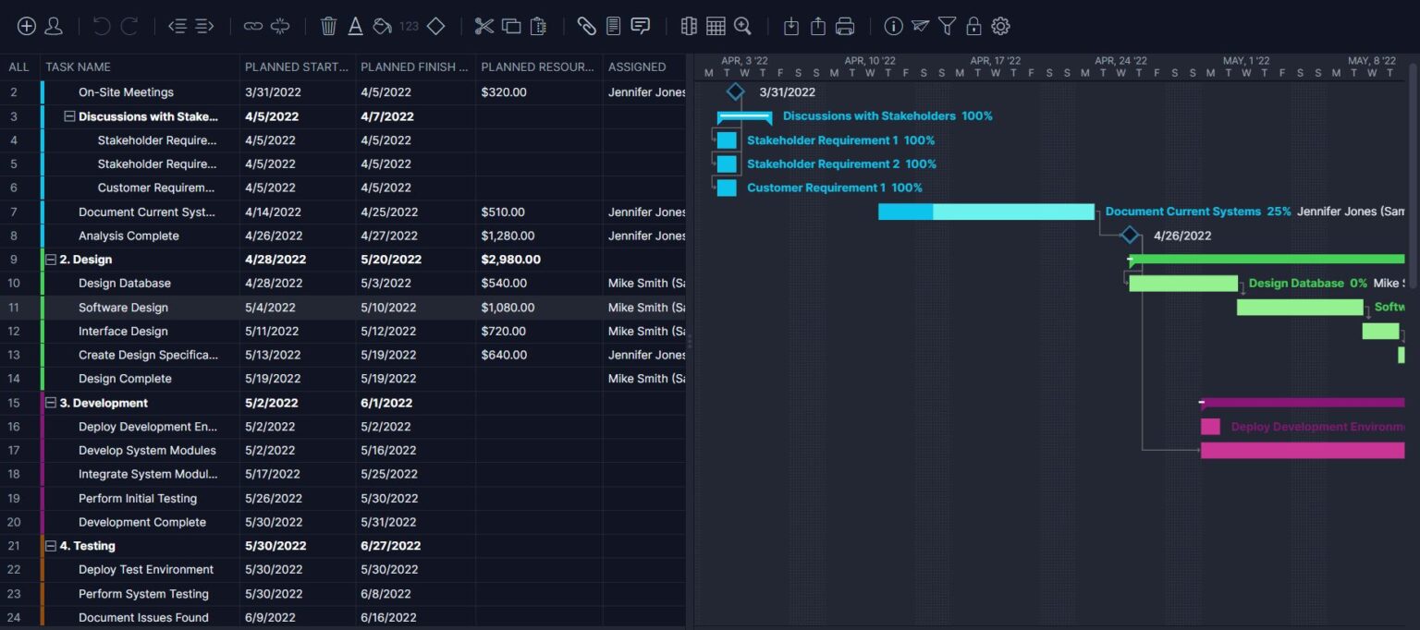Select the Interface Design task row
Image resolution: width=1420 pixels, height=630 pixels.
click(123, 331)
